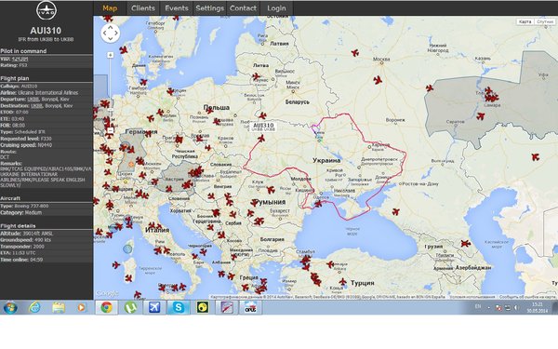The height and width of the screenshot is (349, 558).
Task: Pan the map left with the arrow control
Action: (x=104, y=34)
